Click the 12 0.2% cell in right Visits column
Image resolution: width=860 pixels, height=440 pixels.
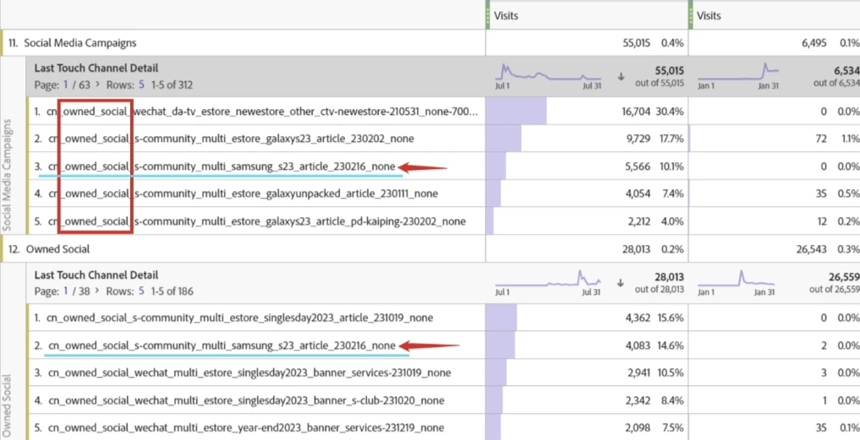click(x=775, y=221)
